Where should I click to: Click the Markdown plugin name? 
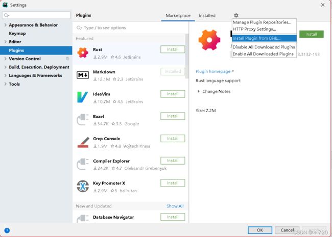104,72
